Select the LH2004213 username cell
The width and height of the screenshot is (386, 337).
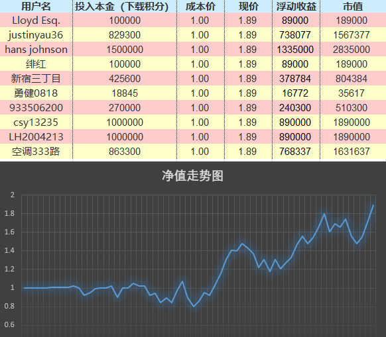[36, 136]
